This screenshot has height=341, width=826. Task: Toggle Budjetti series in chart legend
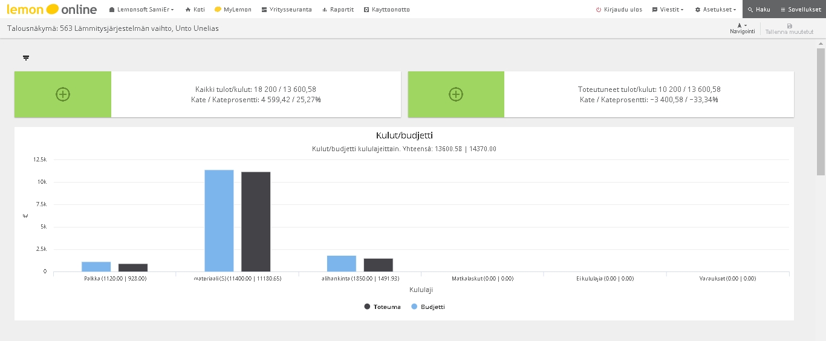click(x=428, y=307)
